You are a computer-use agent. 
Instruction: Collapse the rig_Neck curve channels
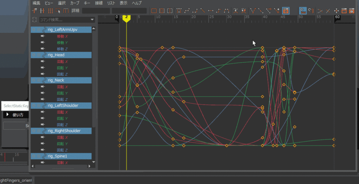(39, 80)
